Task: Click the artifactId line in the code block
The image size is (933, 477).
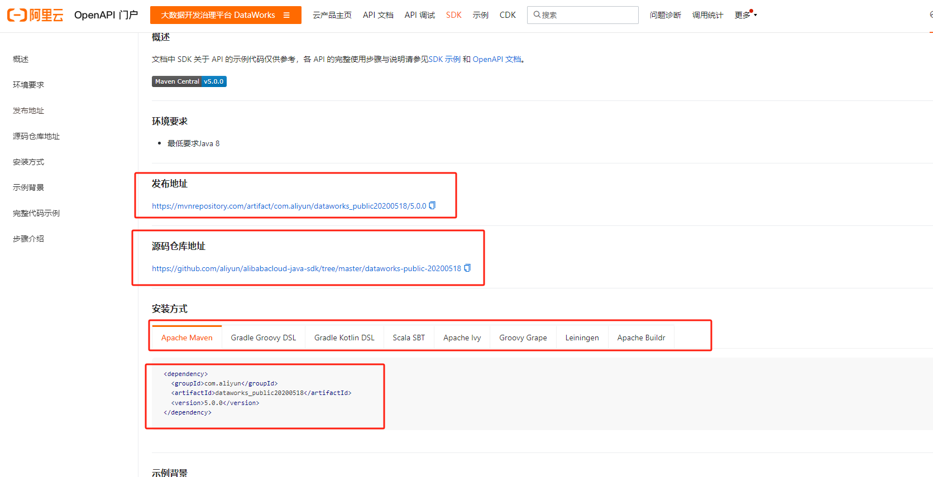Action: pos(261,393)
